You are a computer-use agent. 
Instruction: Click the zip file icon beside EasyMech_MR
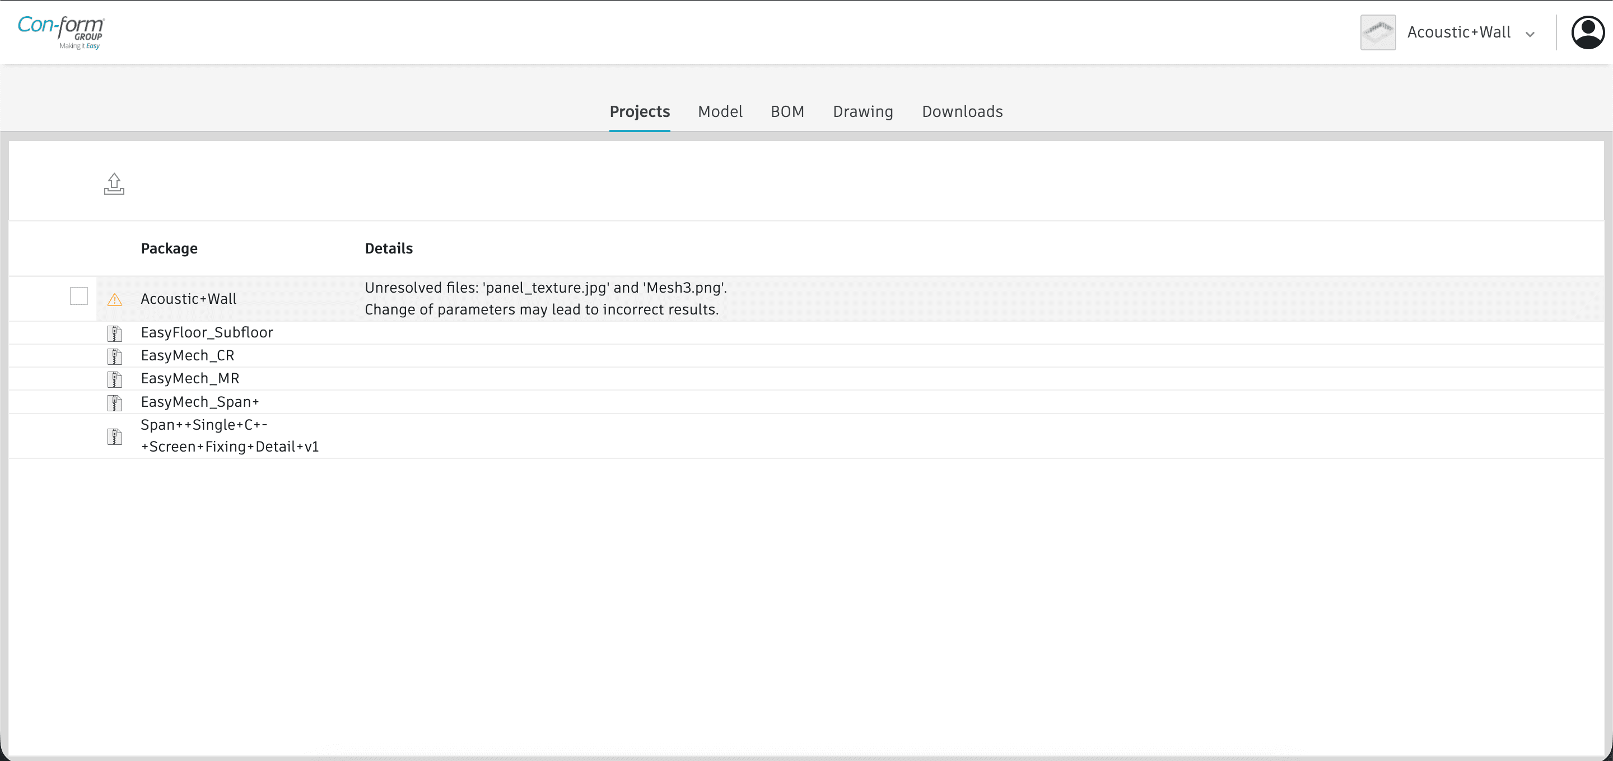(115, 379)
